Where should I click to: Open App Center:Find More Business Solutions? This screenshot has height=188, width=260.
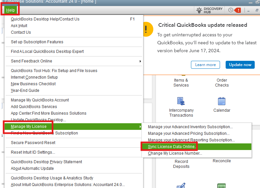click(74, 113)
